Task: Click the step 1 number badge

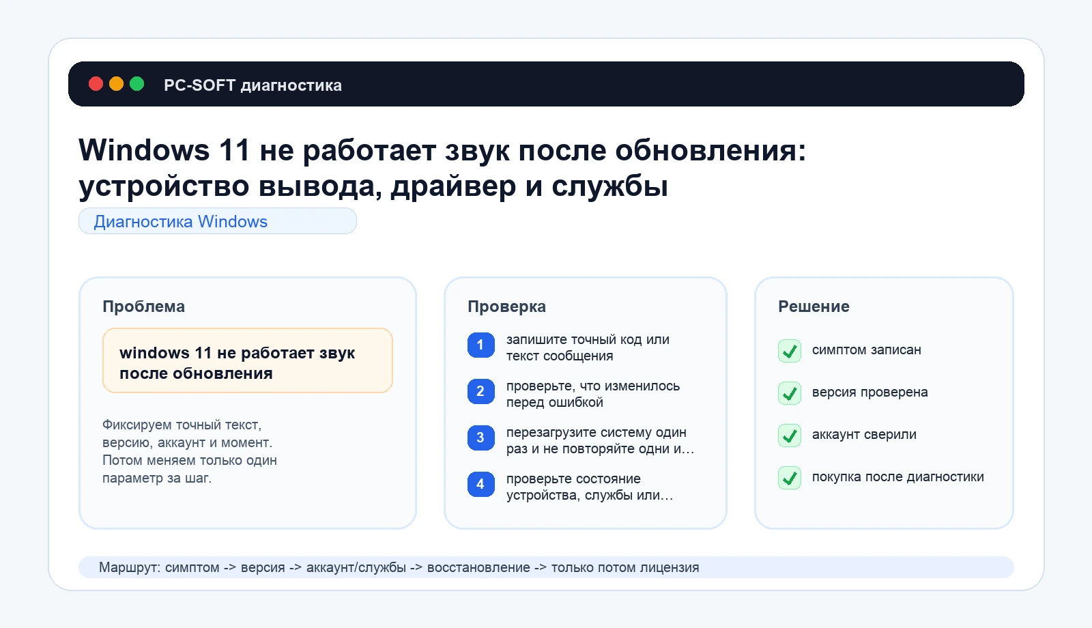Action: tap(480, 345)
